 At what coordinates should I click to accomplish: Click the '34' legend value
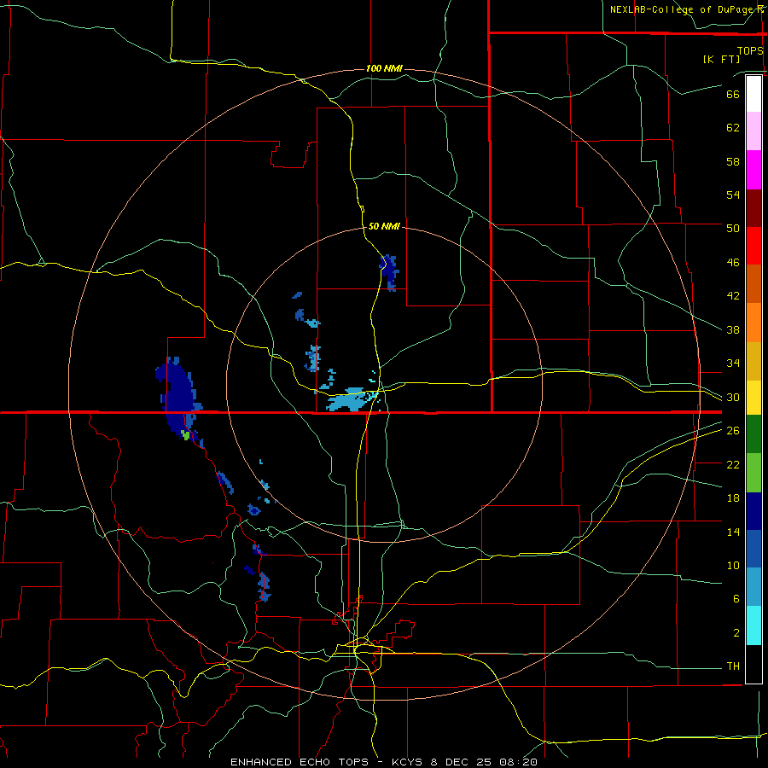tap(733, 364)
